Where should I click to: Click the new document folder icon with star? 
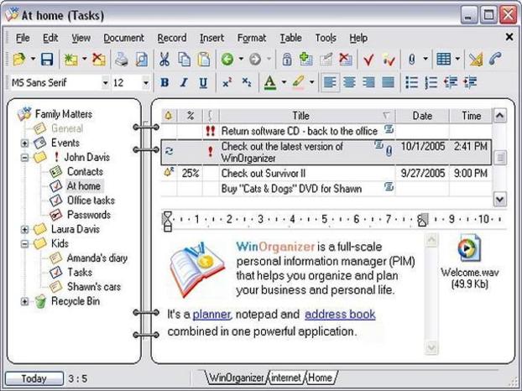[x=70, y=60]
